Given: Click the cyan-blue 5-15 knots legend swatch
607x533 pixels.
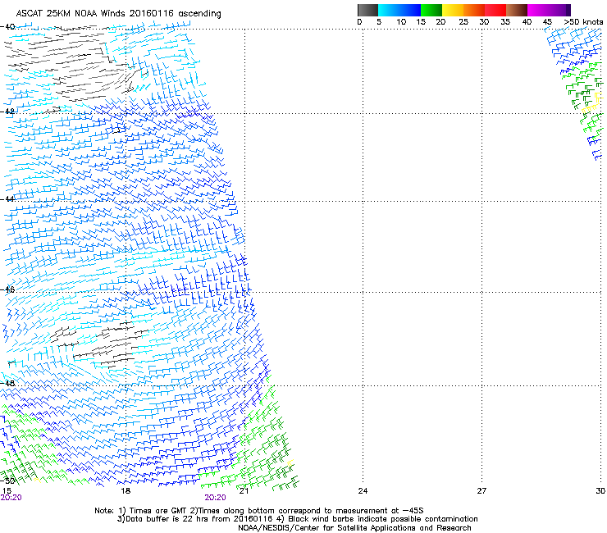Looking at the screenshot, I should (x=399, y=10).
